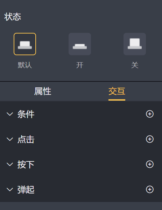Select the 开 state pressed-button icon
162x210 pixels.
80,44
